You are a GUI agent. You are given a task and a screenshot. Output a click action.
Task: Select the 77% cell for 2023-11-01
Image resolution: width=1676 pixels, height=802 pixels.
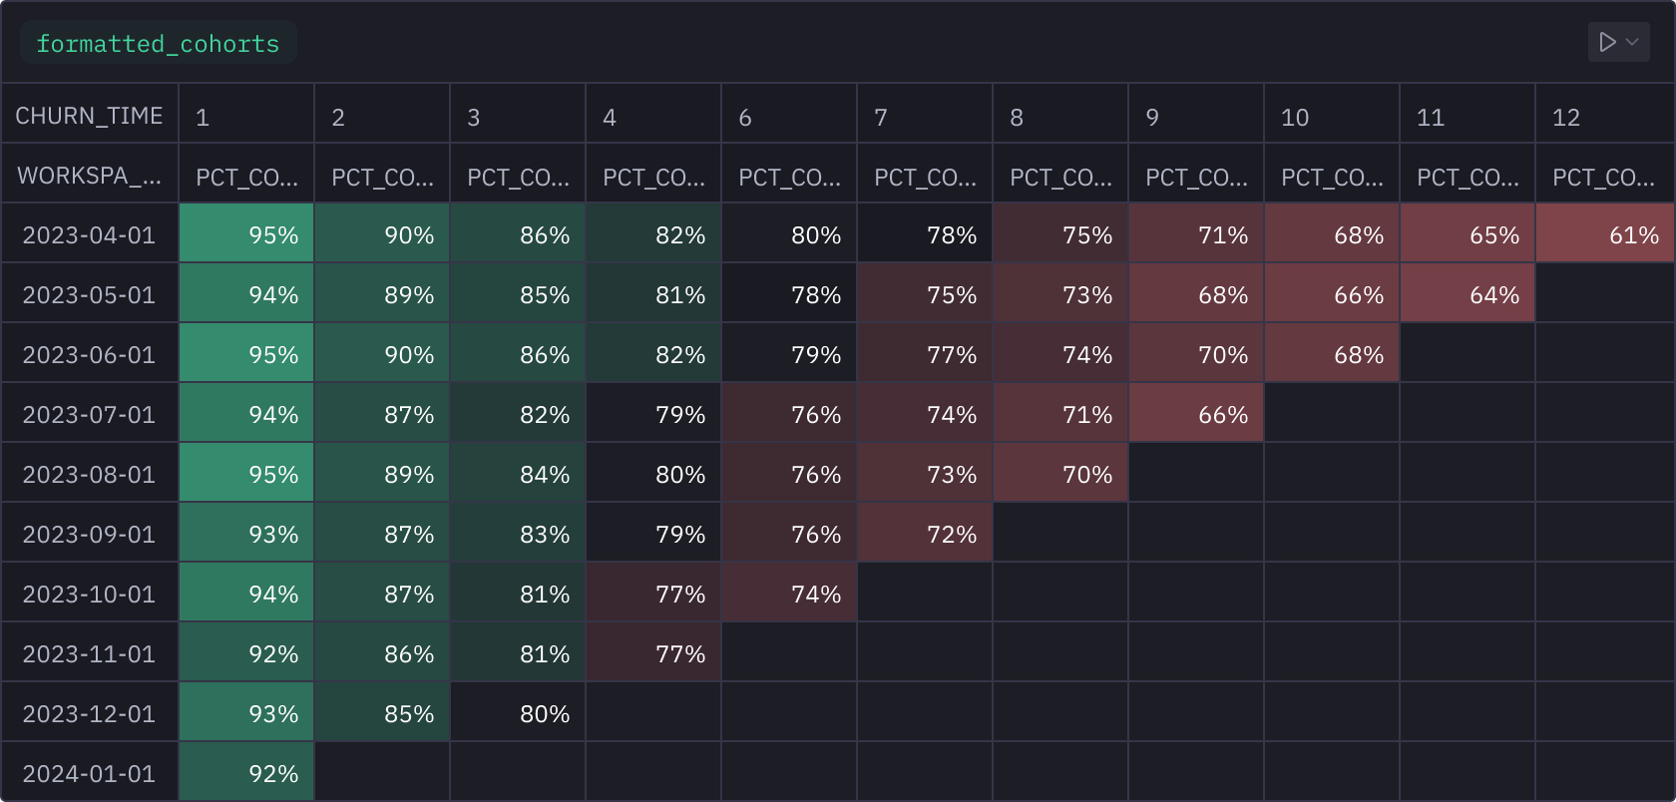pos(652,652)
